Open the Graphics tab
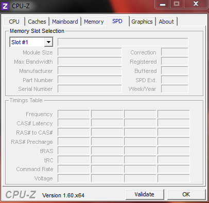Viewport: 209px width, 203px height. pos(142,22)
